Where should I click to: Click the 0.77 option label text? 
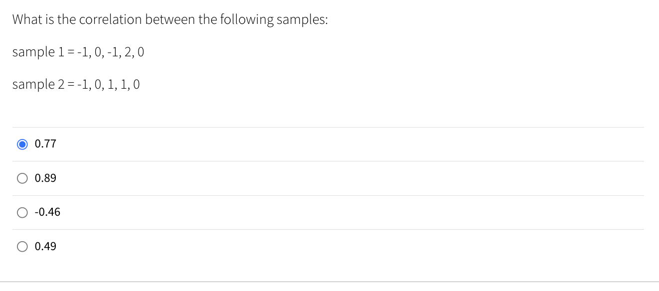click(45, 144)
